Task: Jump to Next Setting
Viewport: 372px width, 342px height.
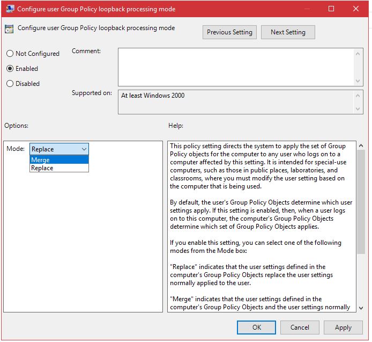Action: point(288,32)
